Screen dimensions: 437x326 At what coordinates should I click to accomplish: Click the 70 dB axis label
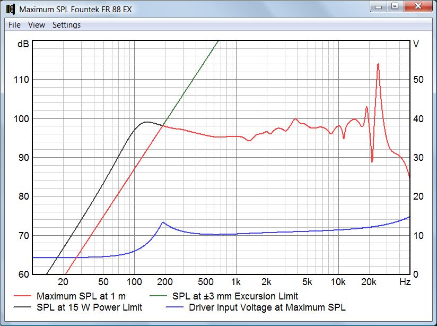[x=24, y=236]
